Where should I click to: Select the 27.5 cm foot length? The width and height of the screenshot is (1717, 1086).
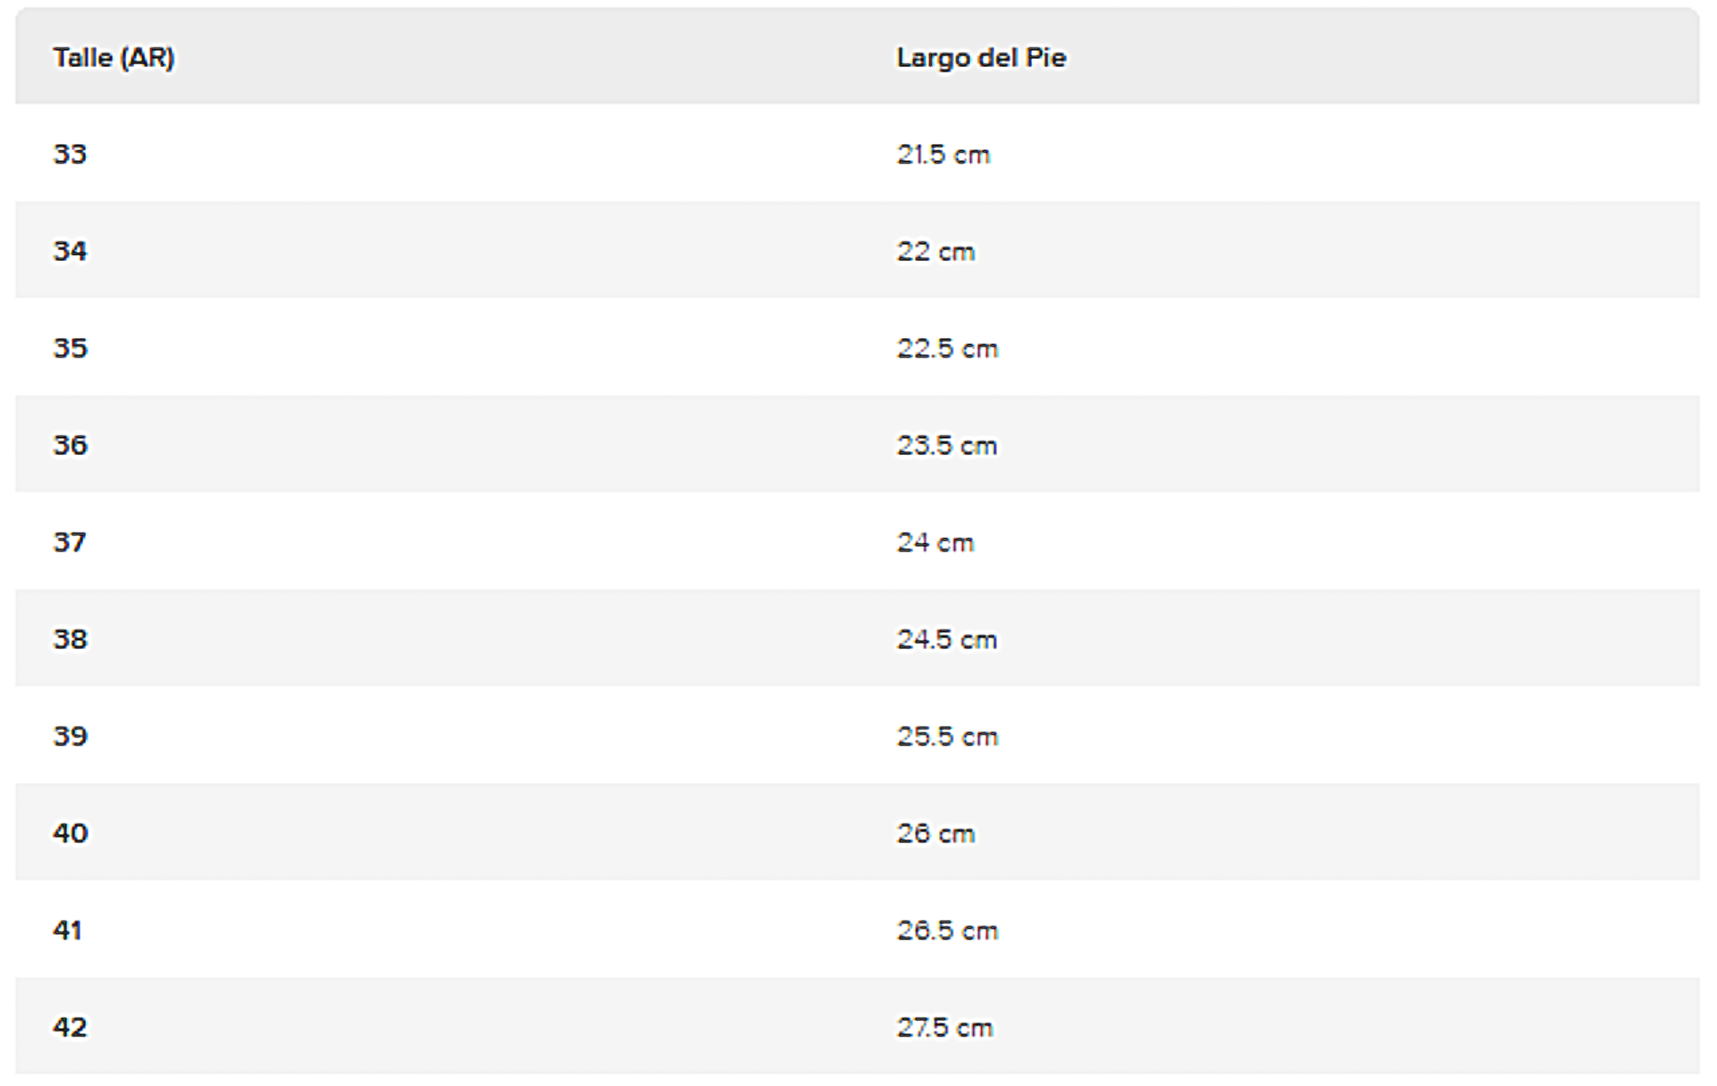pyautogui.click(x=944, y=1027)
